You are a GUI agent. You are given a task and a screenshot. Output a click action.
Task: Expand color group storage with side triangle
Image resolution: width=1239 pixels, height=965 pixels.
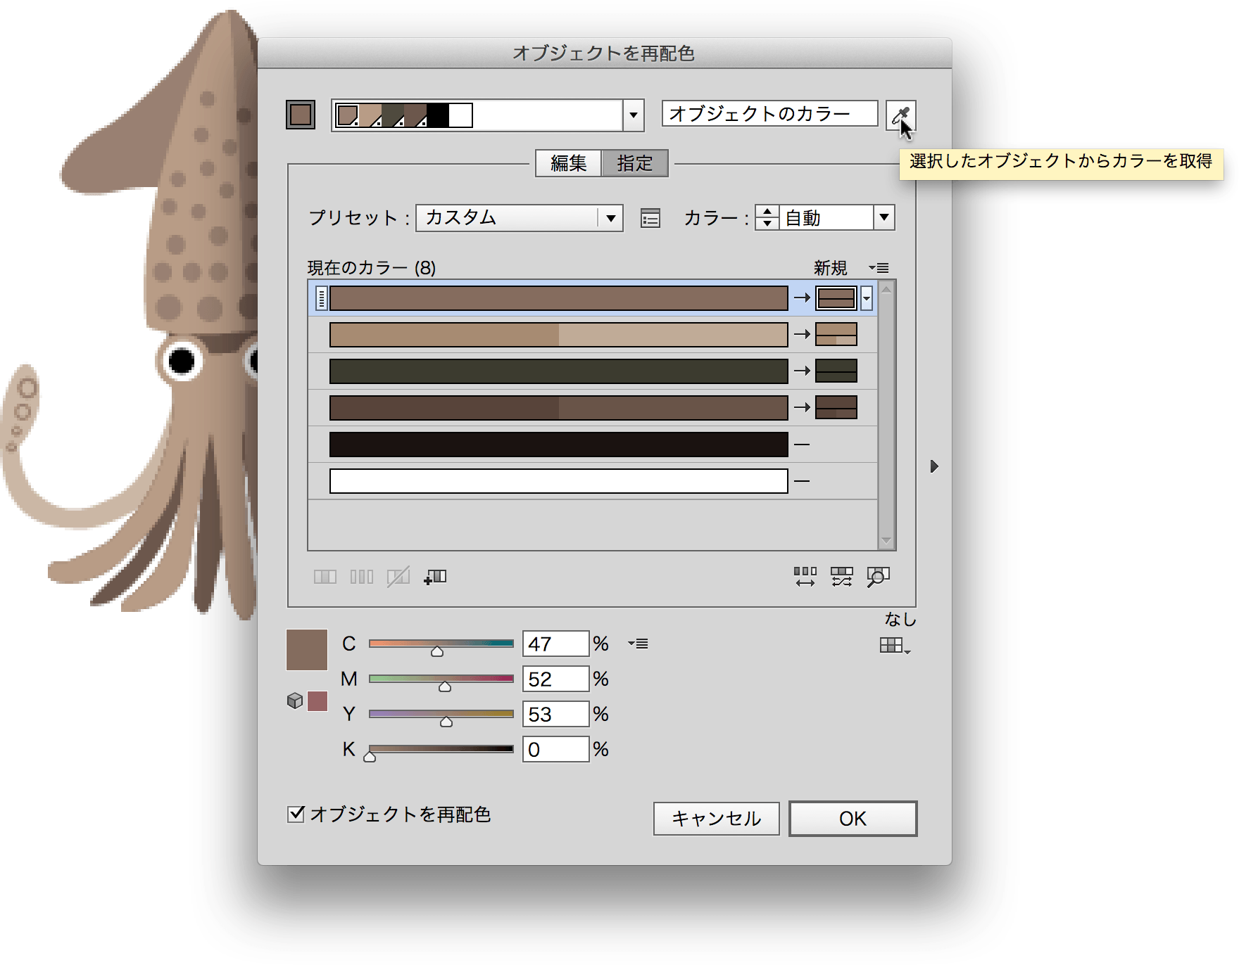pyautogui.click(x=934, y=466)
